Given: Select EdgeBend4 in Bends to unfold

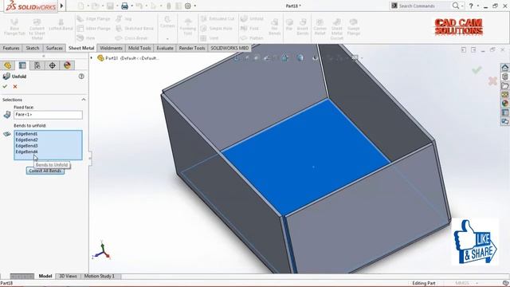Looking at the screenshot, I should pyautogui.click(x=26, y=151).
